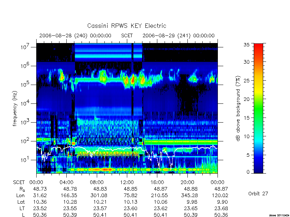The width and height of the screenshot is (290, 217).
Task: Click the SCET label in the top header
Action: pyautogui.click(x=127, y=35)
